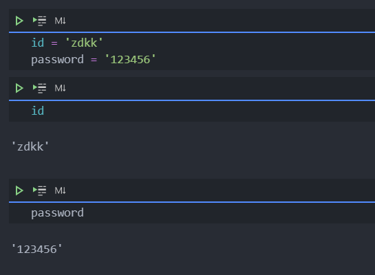Viewport: 375px width, 275px height.
Task: Run the cell defining id and password
Action: pyautogui.click(x=19, y=21)
